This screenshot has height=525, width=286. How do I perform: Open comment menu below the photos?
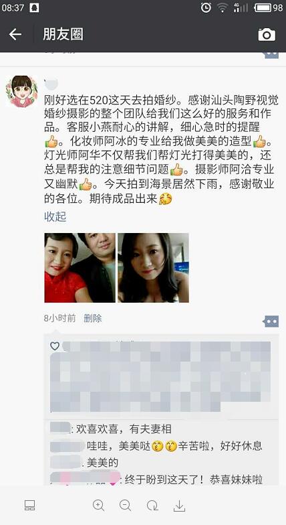click(x=271, y=321)
